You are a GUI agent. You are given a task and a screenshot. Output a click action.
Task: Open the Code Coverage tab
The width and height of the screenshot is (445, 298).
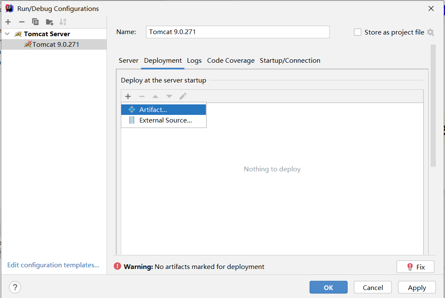pyautogui.click(x=231, y=61)
